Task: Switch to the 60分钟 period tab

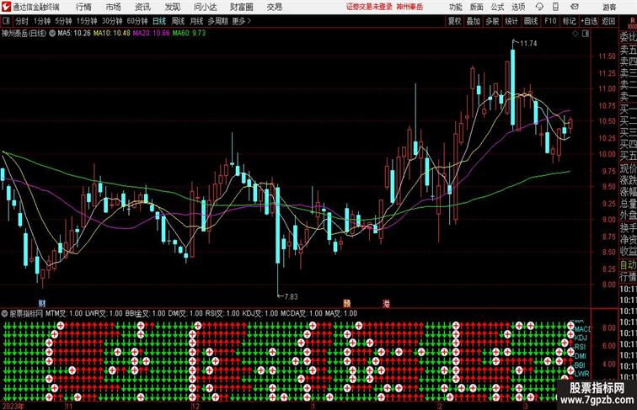Action: [x=137, y=21]
